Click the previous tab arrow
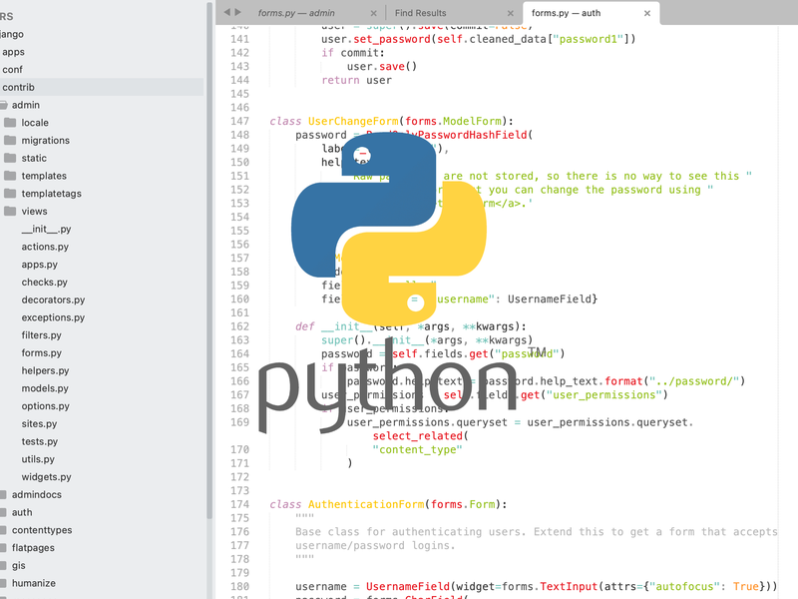 [227, 12]
